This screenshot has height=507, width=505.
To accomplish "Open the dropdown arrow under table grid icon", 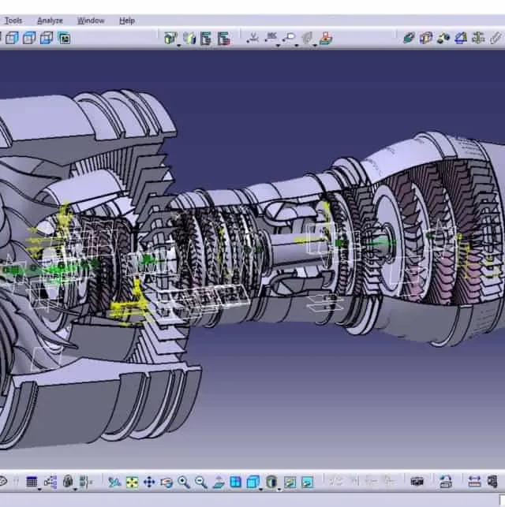I will click(x=39, y=490).
